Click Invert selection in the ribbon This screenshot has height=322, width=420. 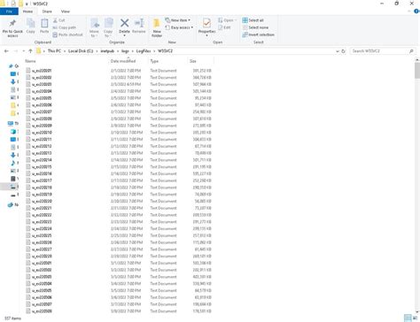click(258, 34)
